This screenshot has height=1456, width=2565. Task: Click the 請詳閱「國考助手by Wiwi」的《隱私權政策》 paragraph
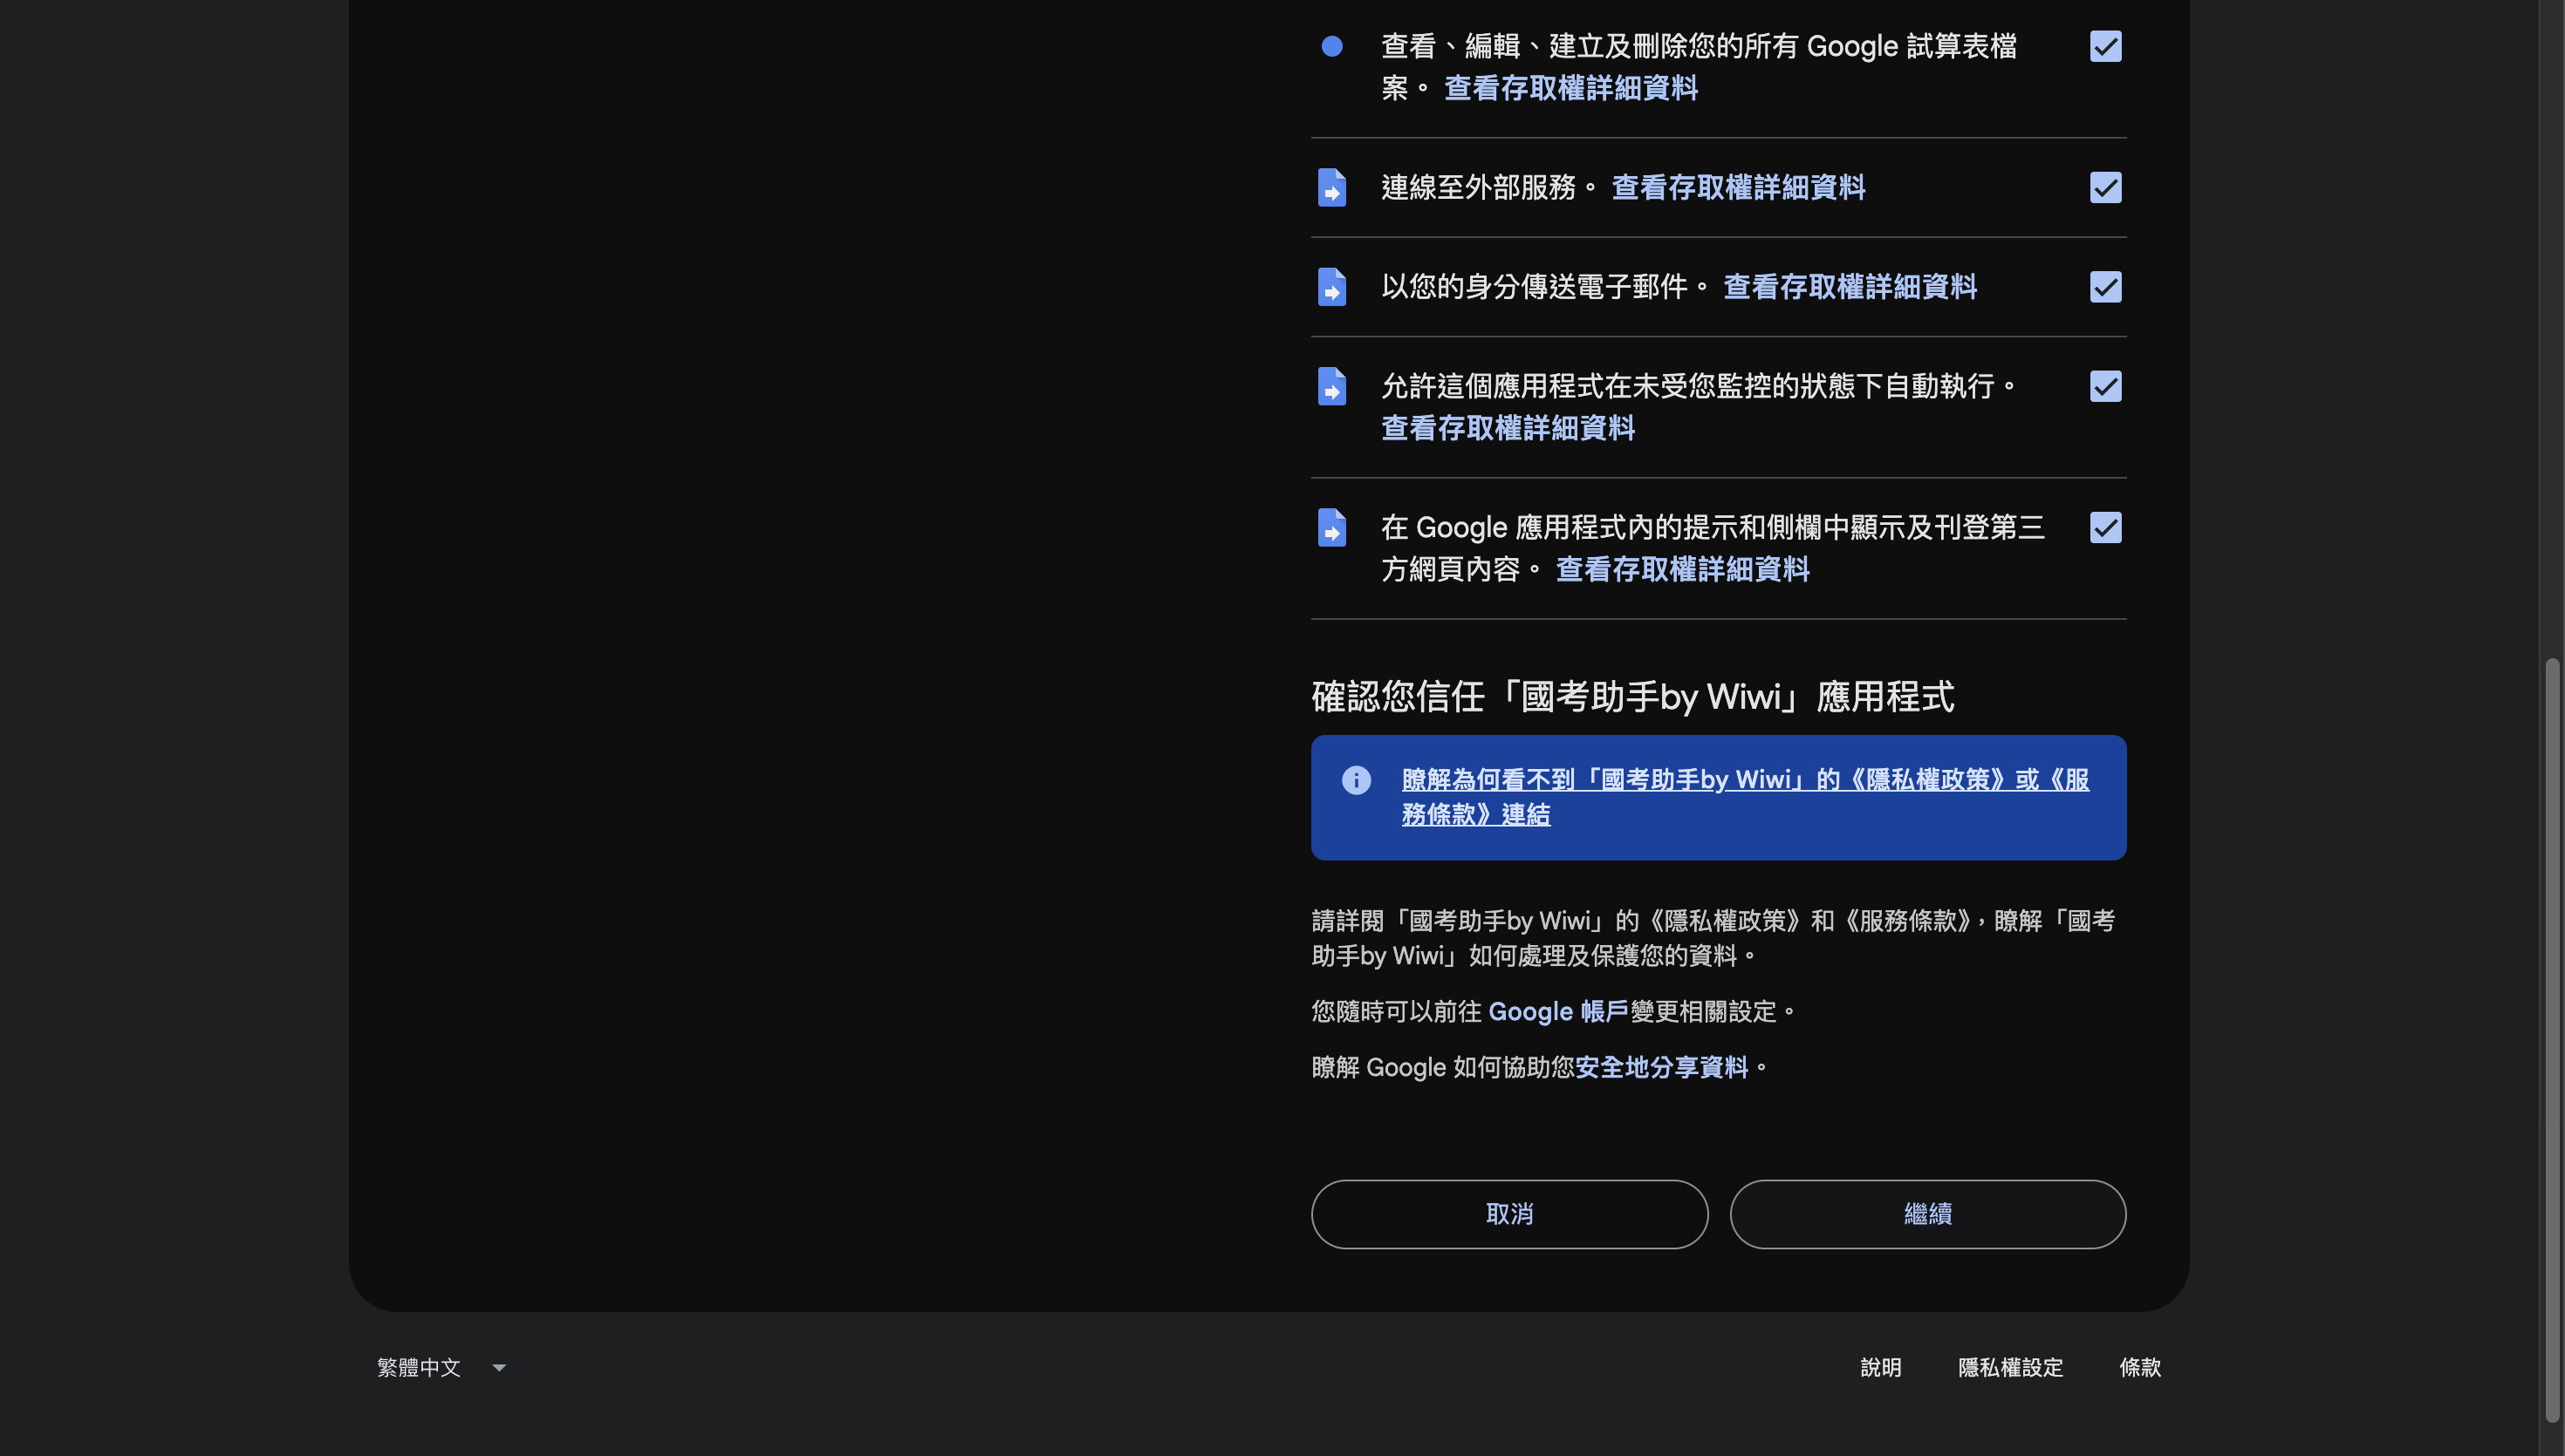tap(1713, 938)
